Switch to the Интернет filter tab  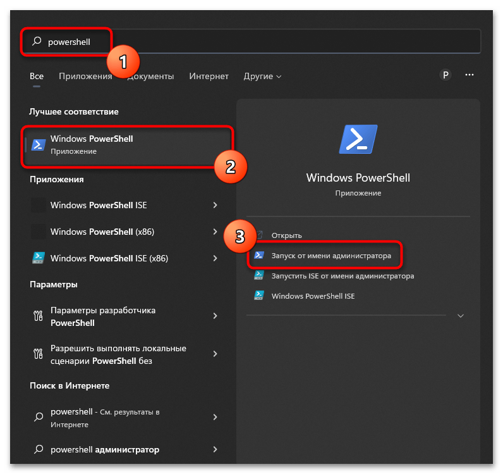pos(209,76)
